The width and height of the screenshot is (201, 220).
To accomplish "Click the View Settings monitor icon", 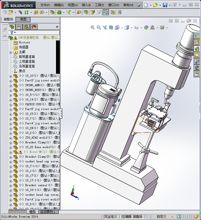I will [x=162, y=27].
